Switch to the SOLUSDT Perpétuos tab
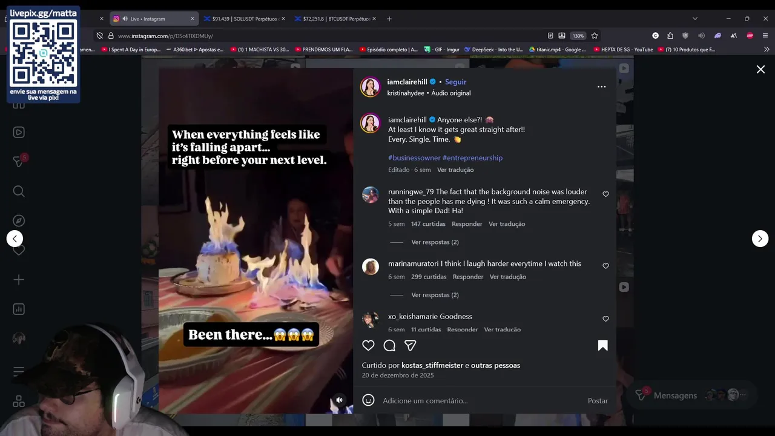 pos(243,19)
